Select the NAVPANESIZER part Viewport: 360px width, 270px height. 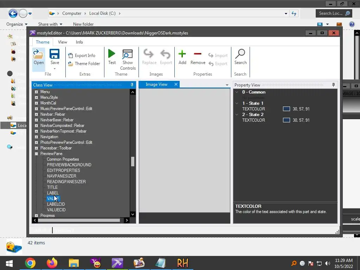tap(62, 176)
